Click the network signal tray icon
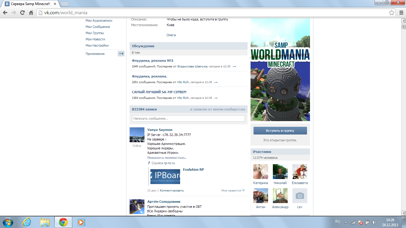The width and height of the screenshot is (406, 228). [x=353, y=222]
